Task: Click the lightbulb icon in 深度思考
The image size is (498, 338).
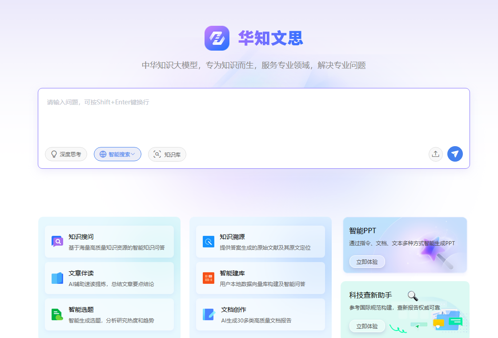Action: pos(54,154)
